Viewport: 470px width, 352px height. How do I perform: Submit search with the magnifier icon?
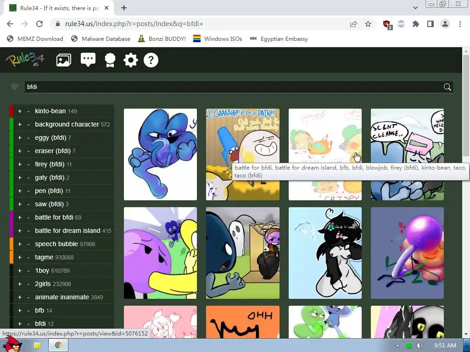point(447,87)
